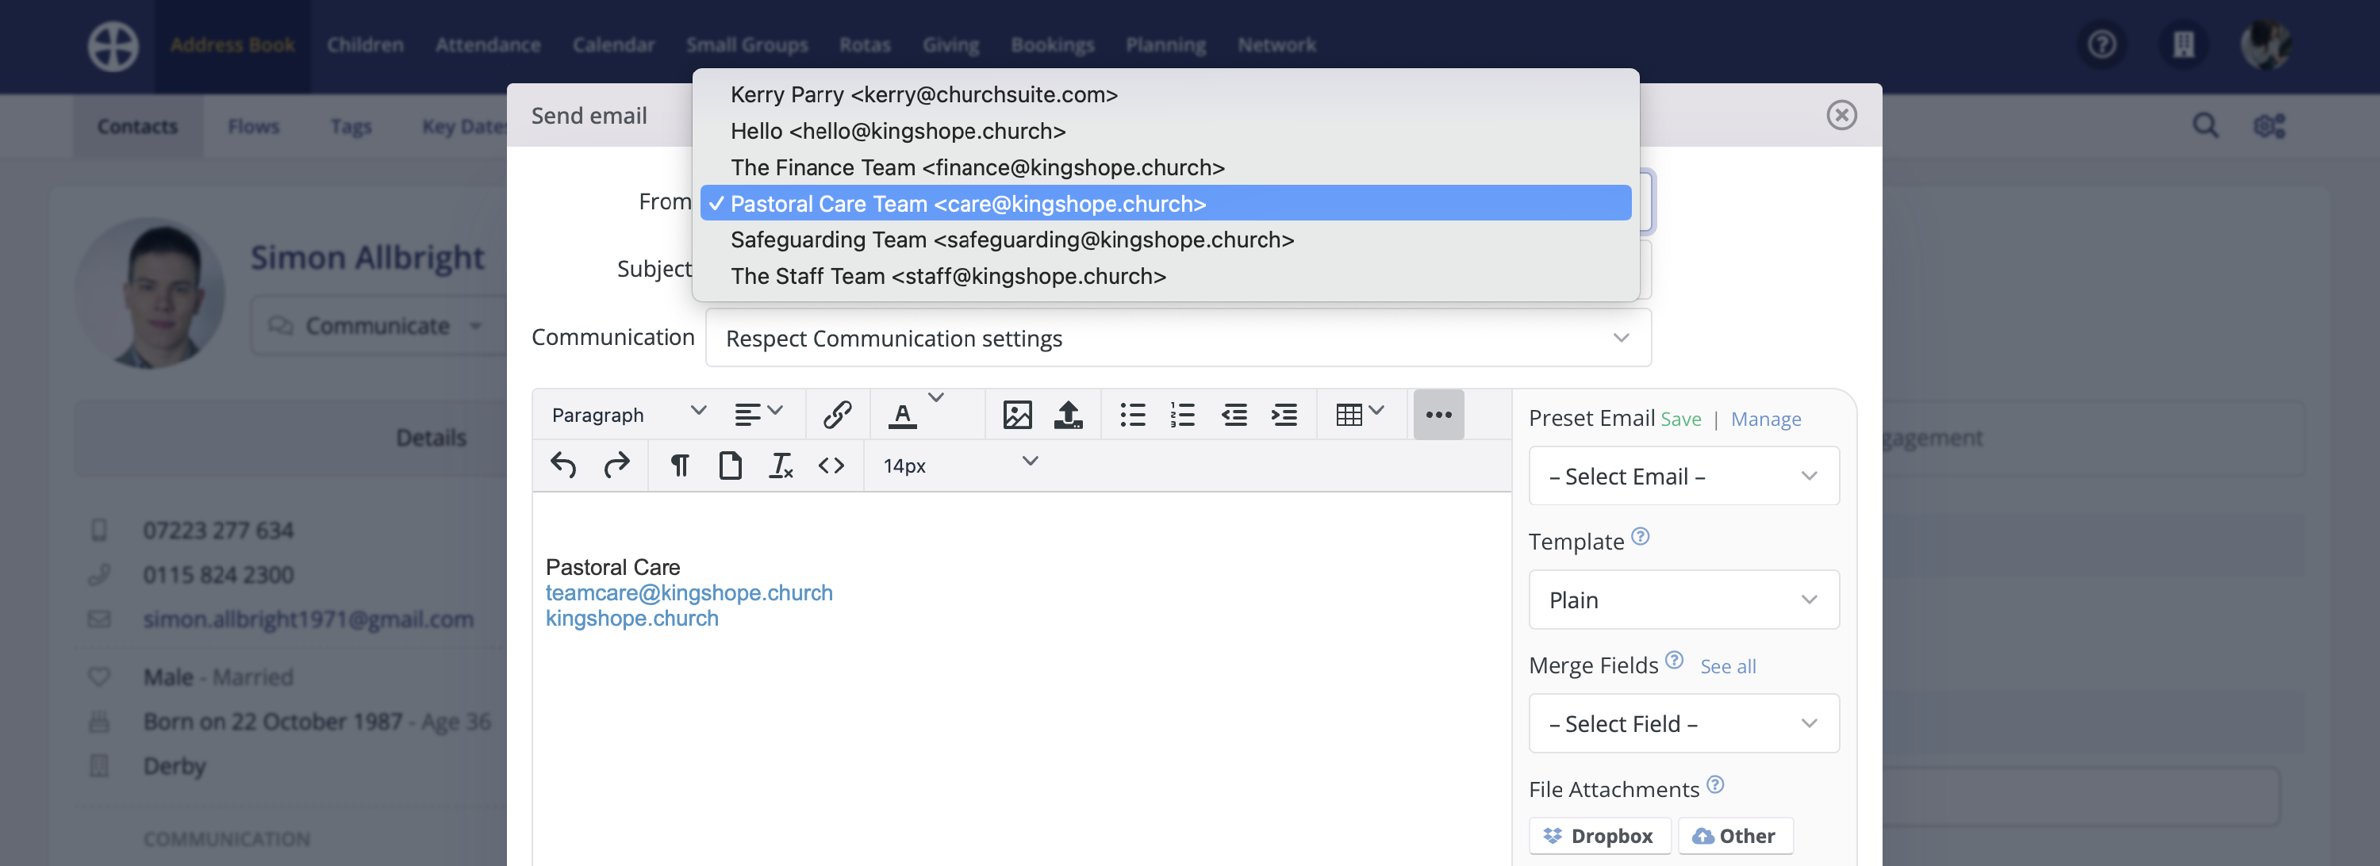Click the search magnifier icon
Viewport: 2380px width, 866px height.
point(2205,125)
